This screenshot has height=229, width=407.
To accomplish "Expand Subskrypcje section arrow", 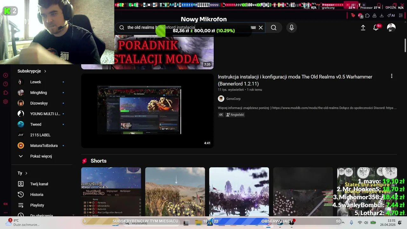I will (45, 71).
